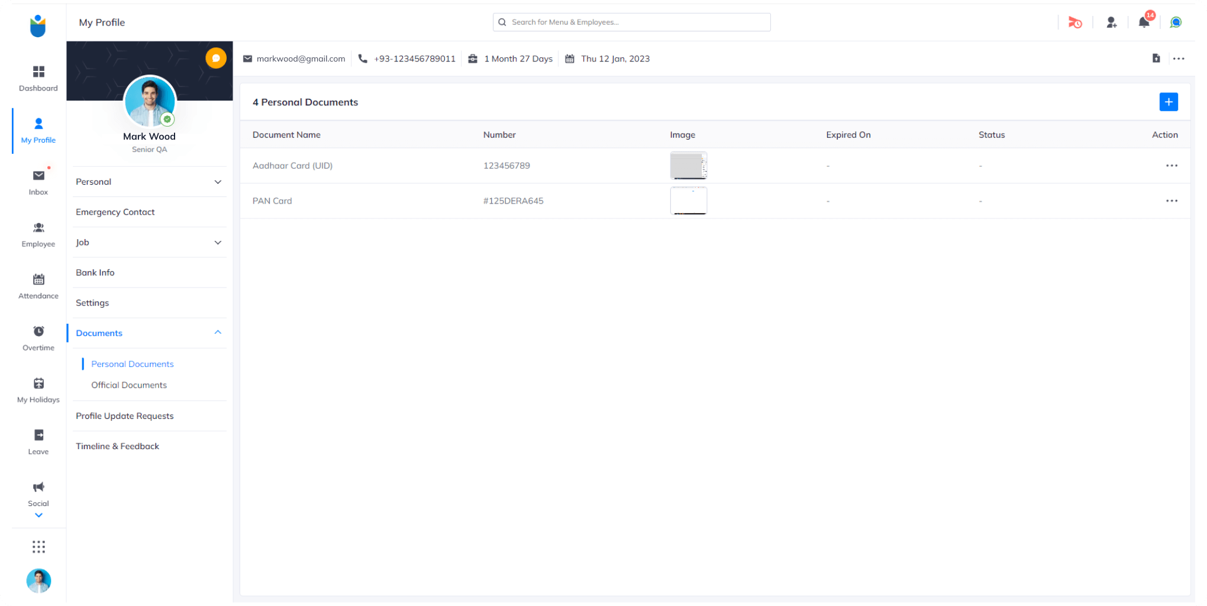Click Aadhaar Card (UID) document name

pyautogui.click(x=292, y=166)
